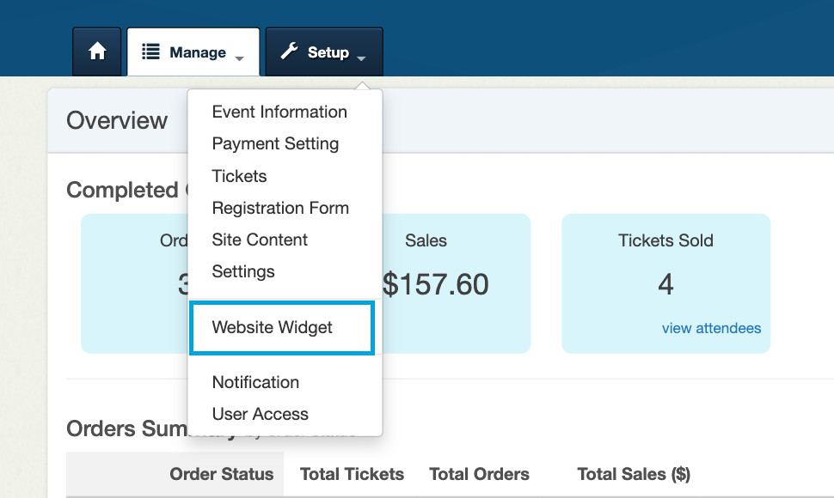
Task: Select Payment Setting menu entry
Action: pyautogui.click(x=275, y=144)
